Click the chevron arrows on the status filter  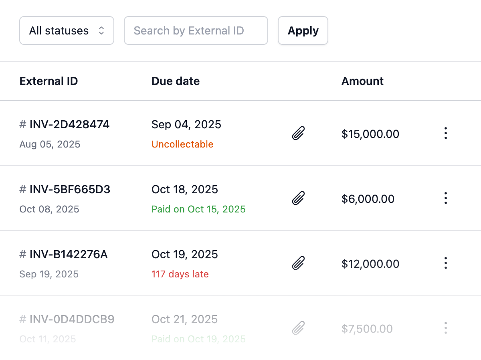pos(101,30)
